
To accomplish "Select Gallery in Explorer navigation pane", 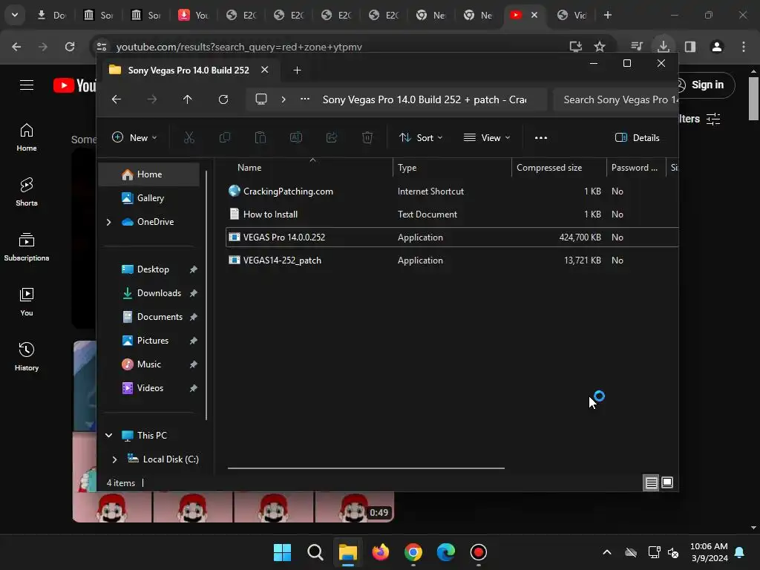I will tap(149, 197).
